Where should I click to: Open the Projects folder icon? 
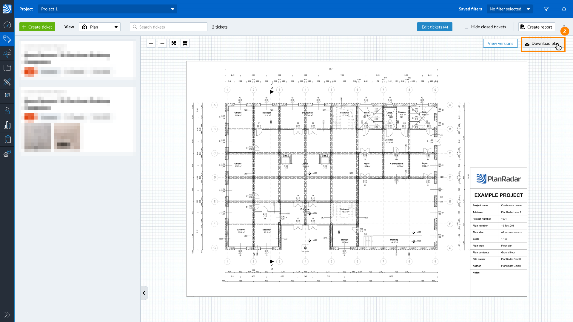[7, 68]
